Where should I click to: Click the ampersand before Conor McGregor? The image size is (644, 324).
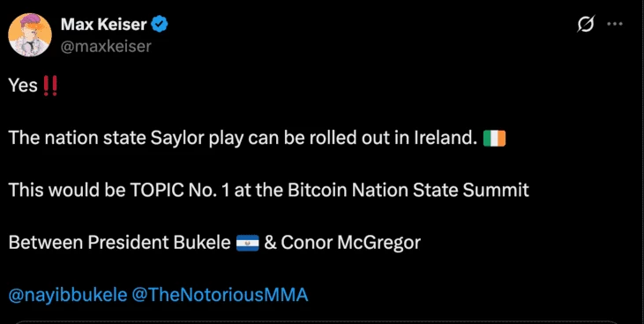[270, 243]
